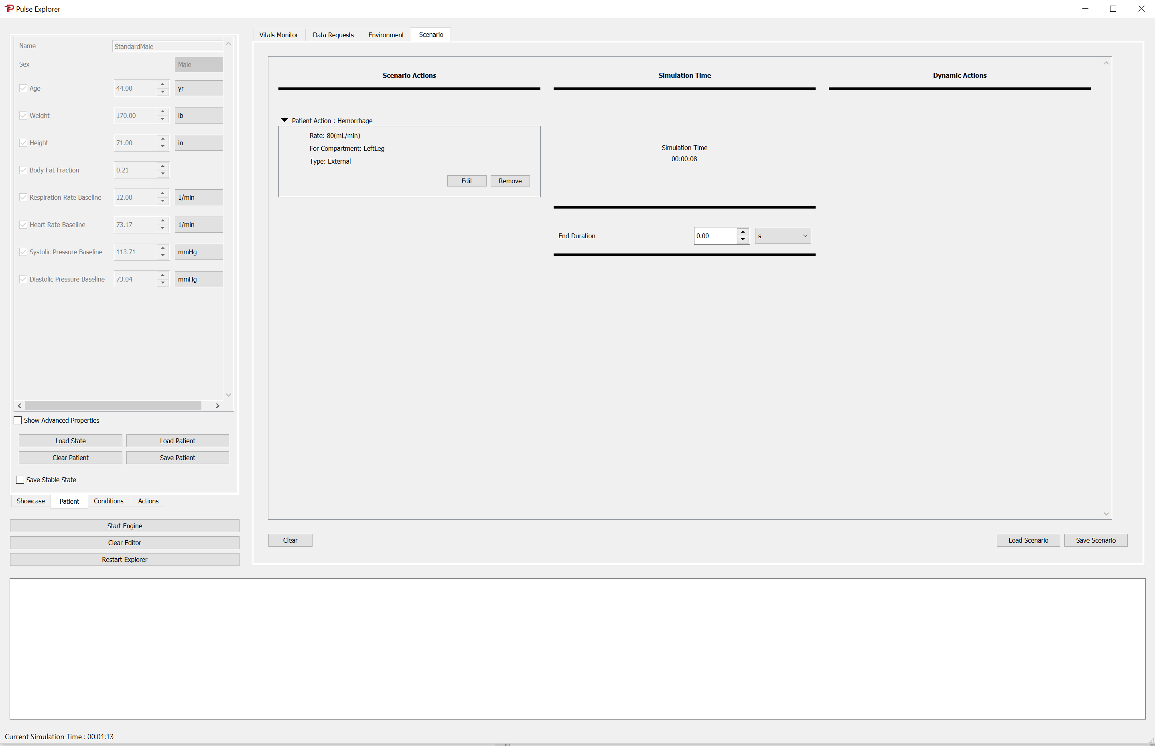The width and height of the screenshot is (1155, 746).
Task: Decrease End Duration spinner value
Action: tap(743, 240)
